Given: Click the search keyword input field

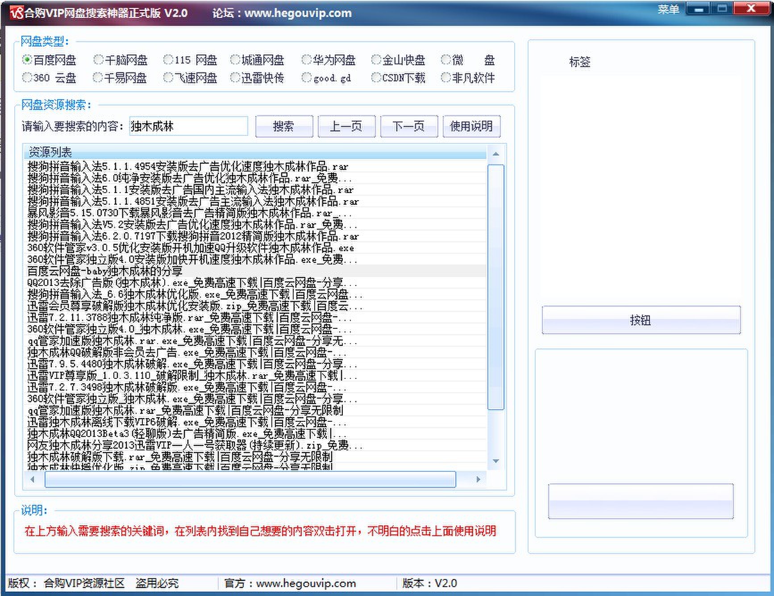Looking at the screenshot, I should [x=188, y=126].
